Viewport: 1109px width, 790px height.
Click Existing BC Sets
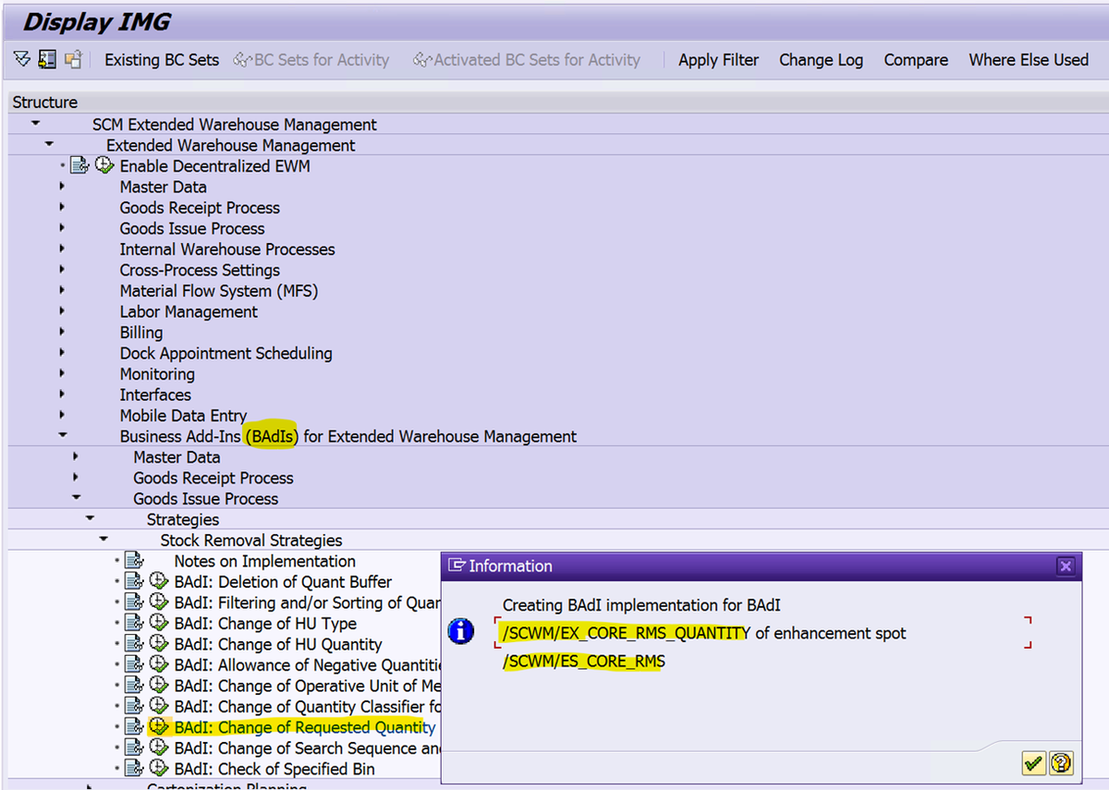point(161,59)
